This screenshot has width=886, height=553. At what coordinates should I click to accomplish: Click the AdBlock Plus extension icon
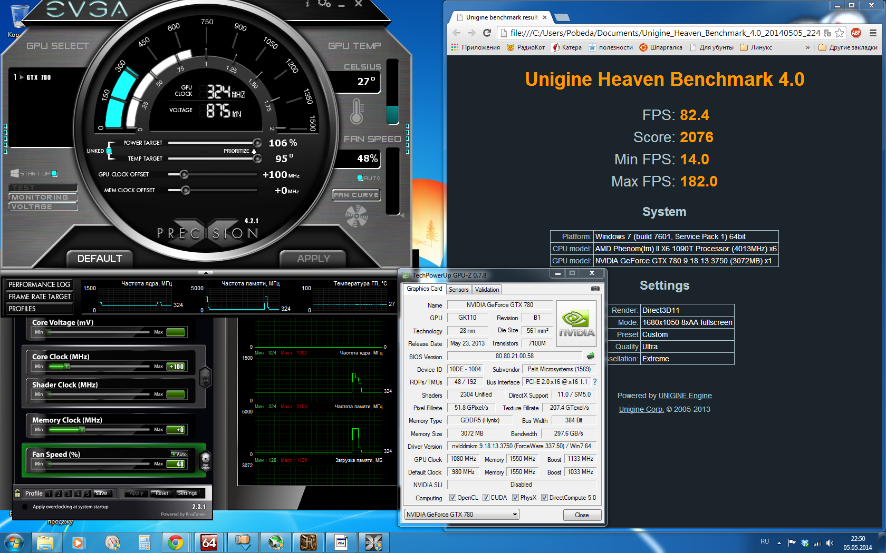[x=856, y=33]
